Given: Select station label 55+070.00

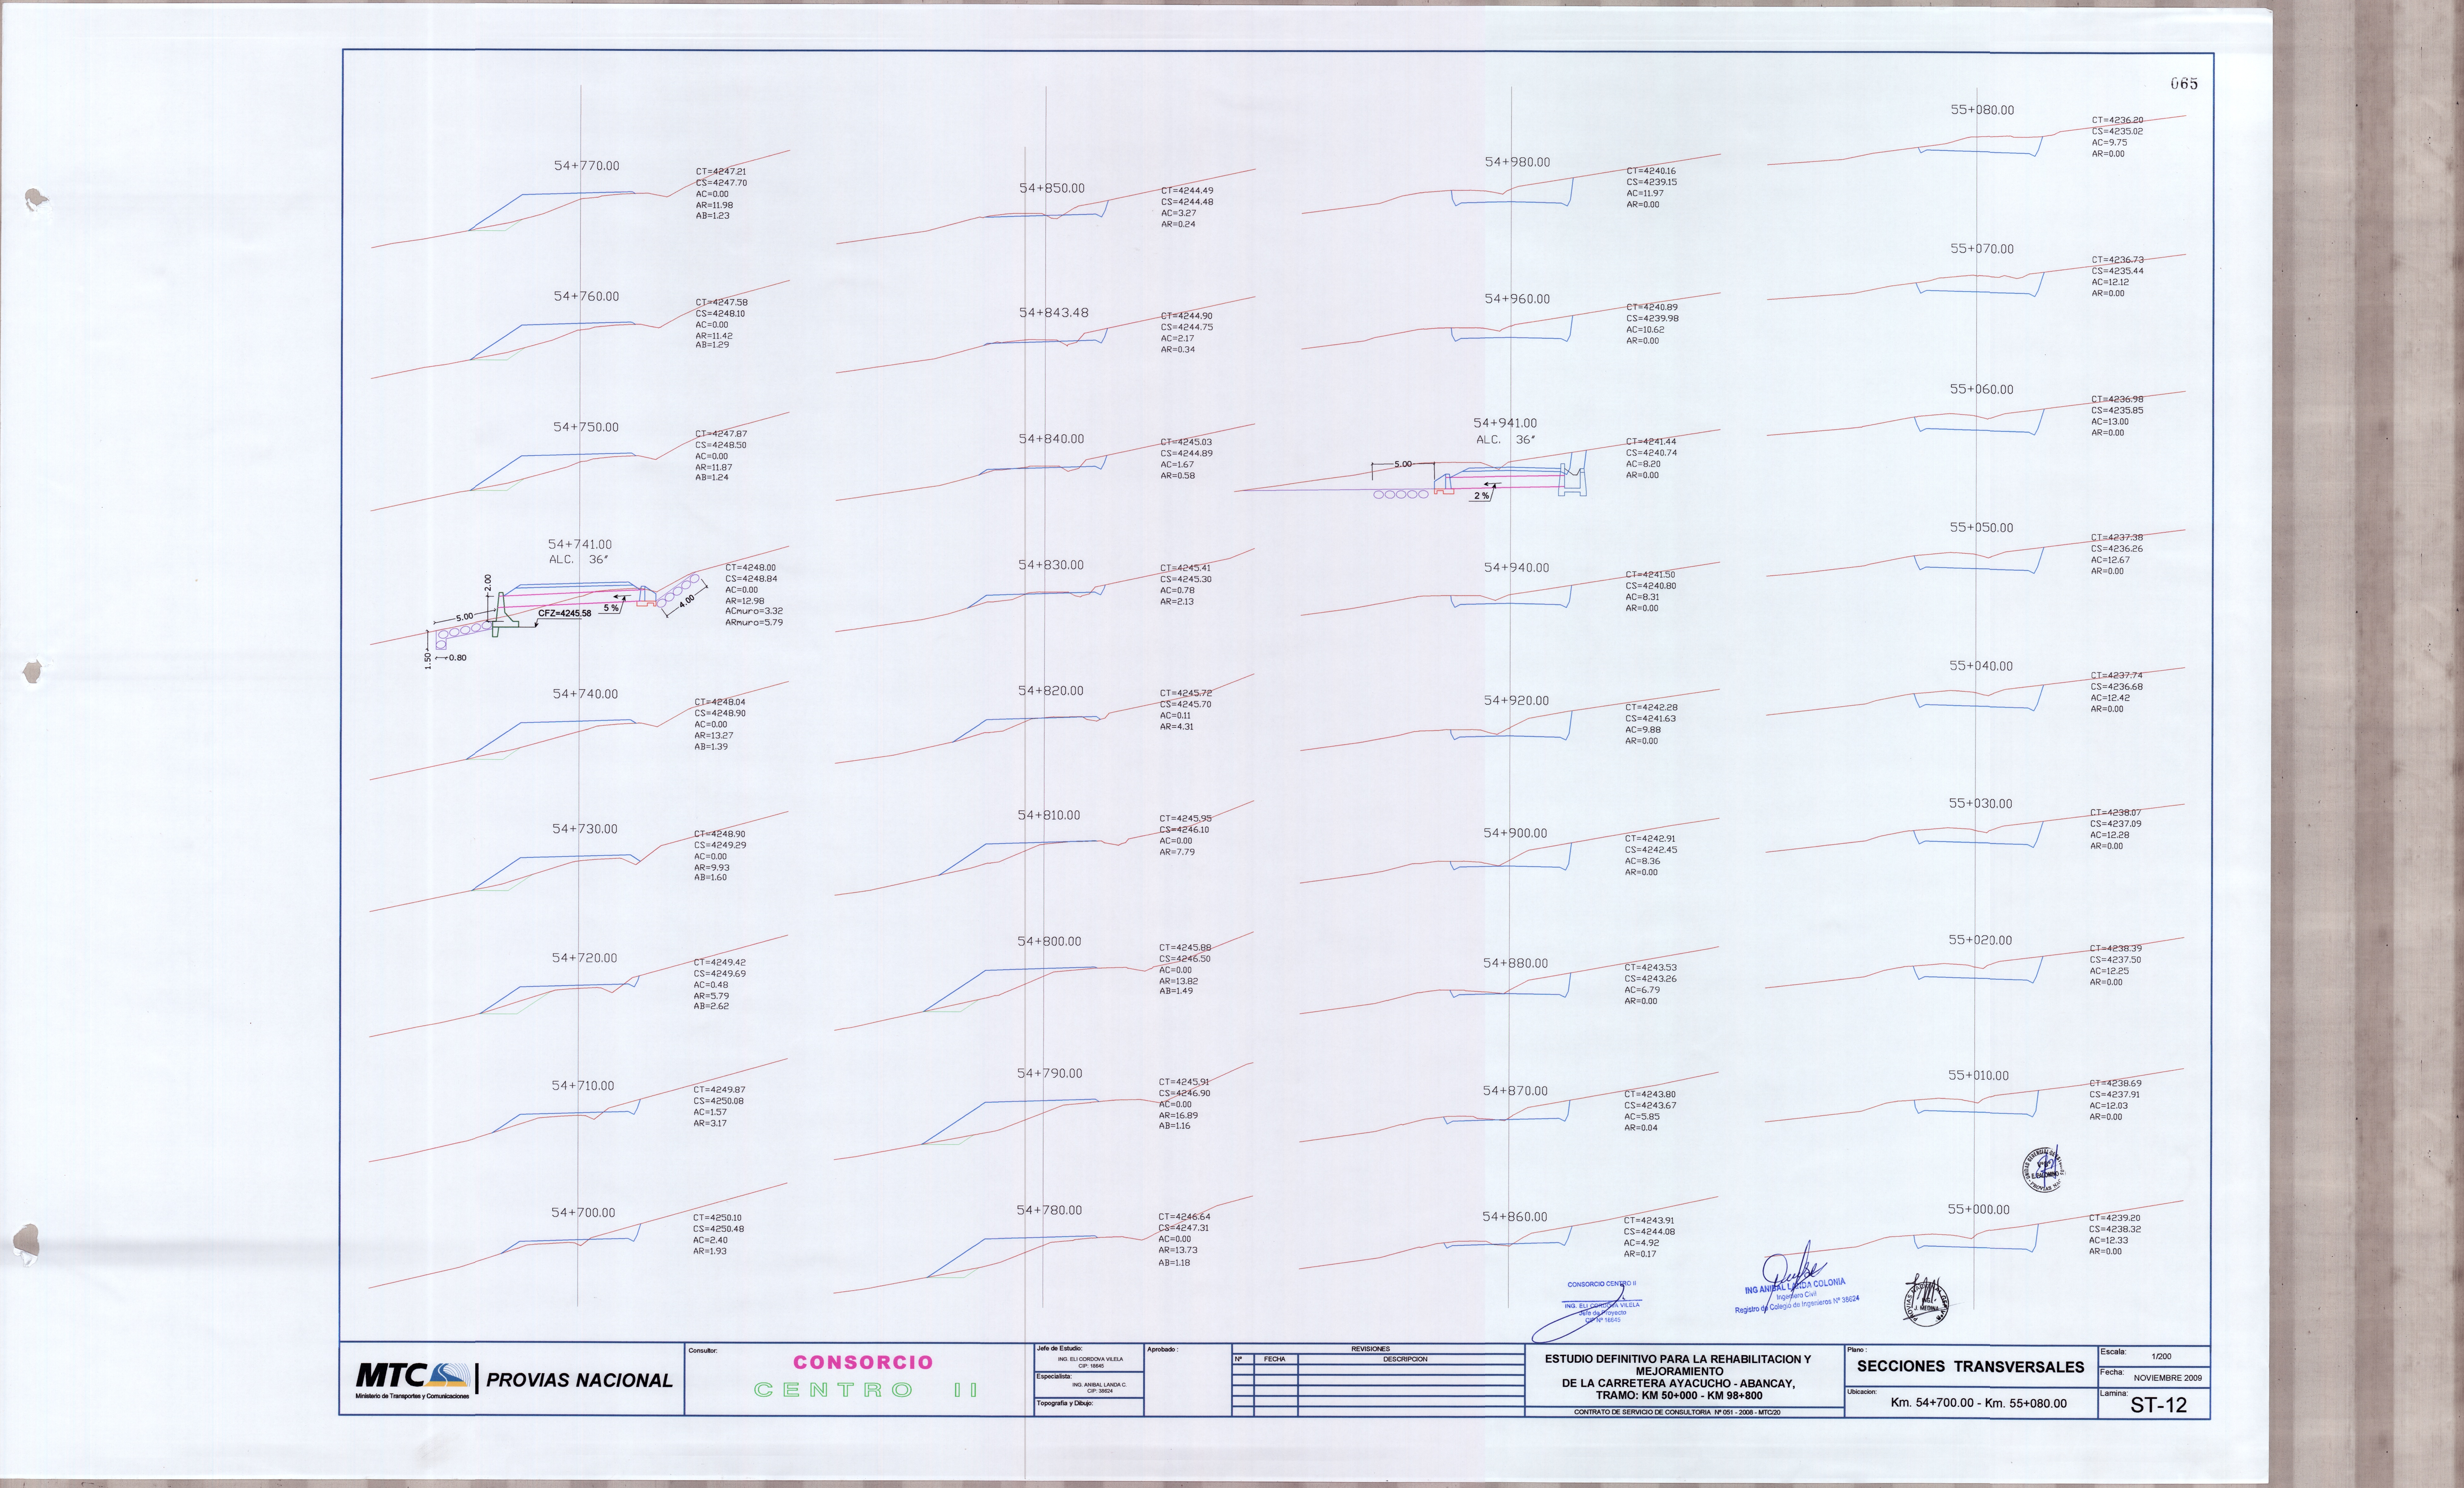Looking at the screenshot, I should click(1982, 249).
